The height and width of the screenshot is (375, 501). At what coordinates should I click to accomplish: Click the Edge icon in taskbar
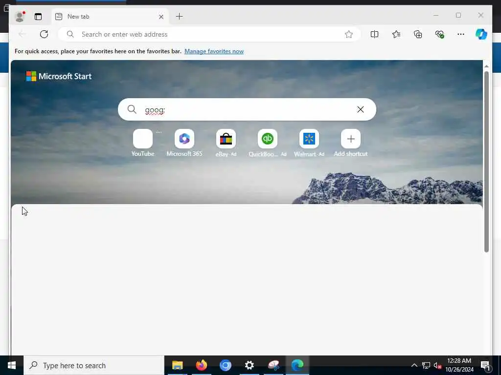pyautogui.click(x=297, y=365)
